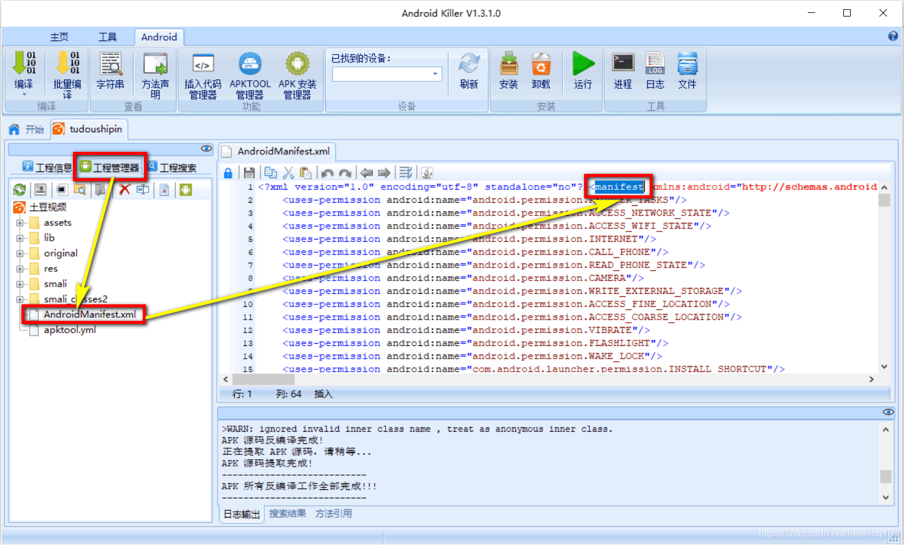Expand the smali folder
904x545 pixels.
20,284
